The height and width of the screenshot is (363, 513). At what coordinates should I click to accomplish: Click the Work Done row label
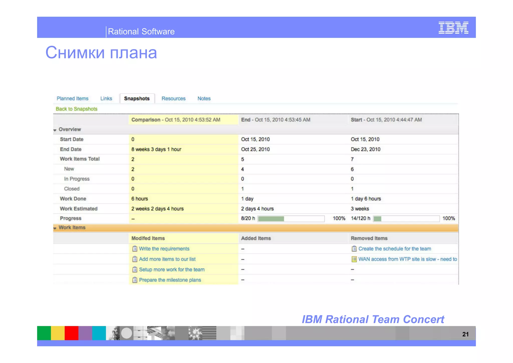(x=73, y=199)
